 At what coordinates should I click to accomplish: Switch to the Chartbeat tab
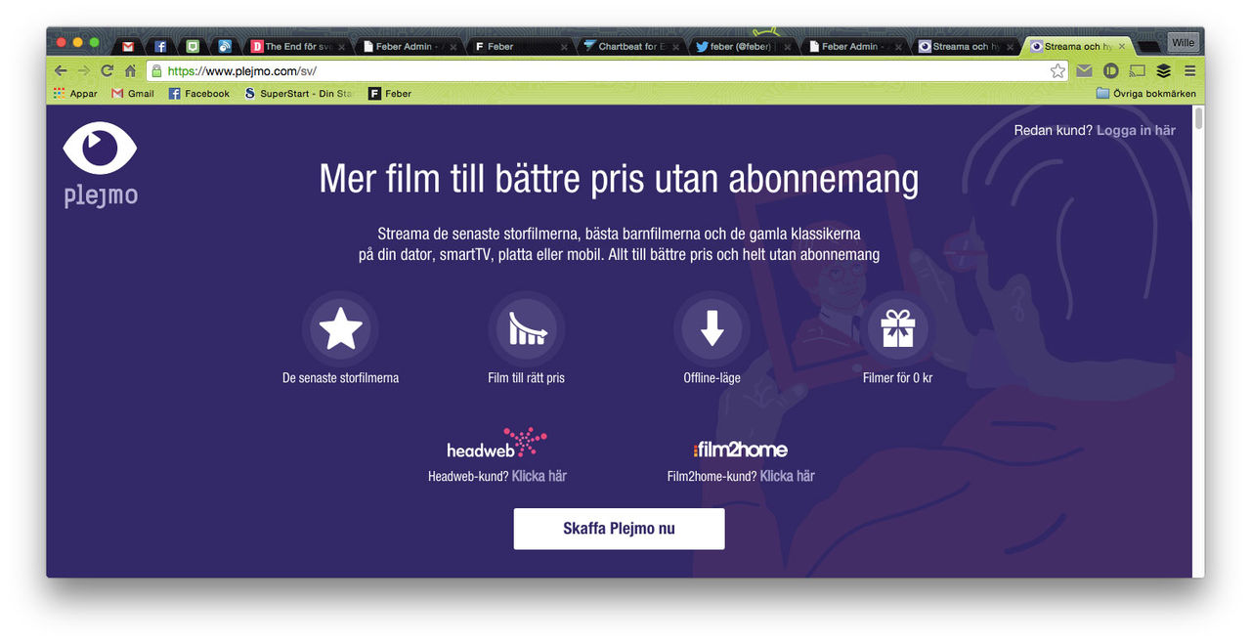point(631,46)
